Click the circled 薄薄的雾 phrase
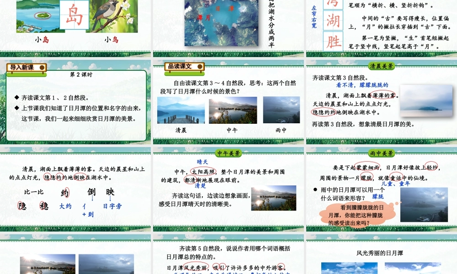 click(x=384, y=95)
